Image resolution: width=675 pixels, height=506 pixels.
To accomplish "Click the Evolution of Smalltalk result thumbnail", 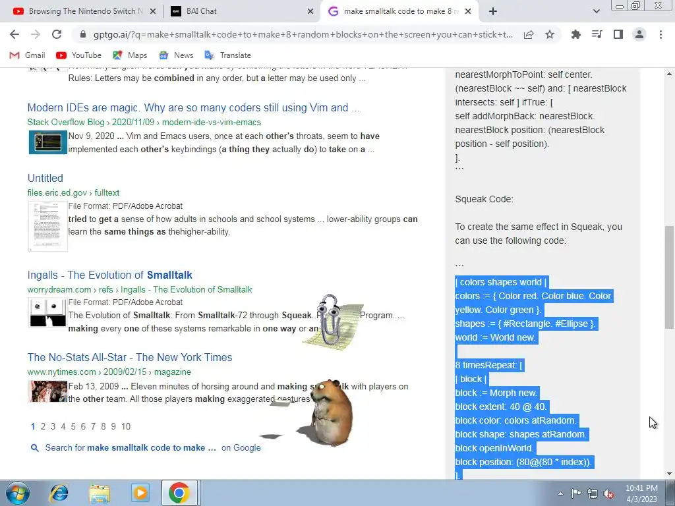I will click(x=47, y=313).
